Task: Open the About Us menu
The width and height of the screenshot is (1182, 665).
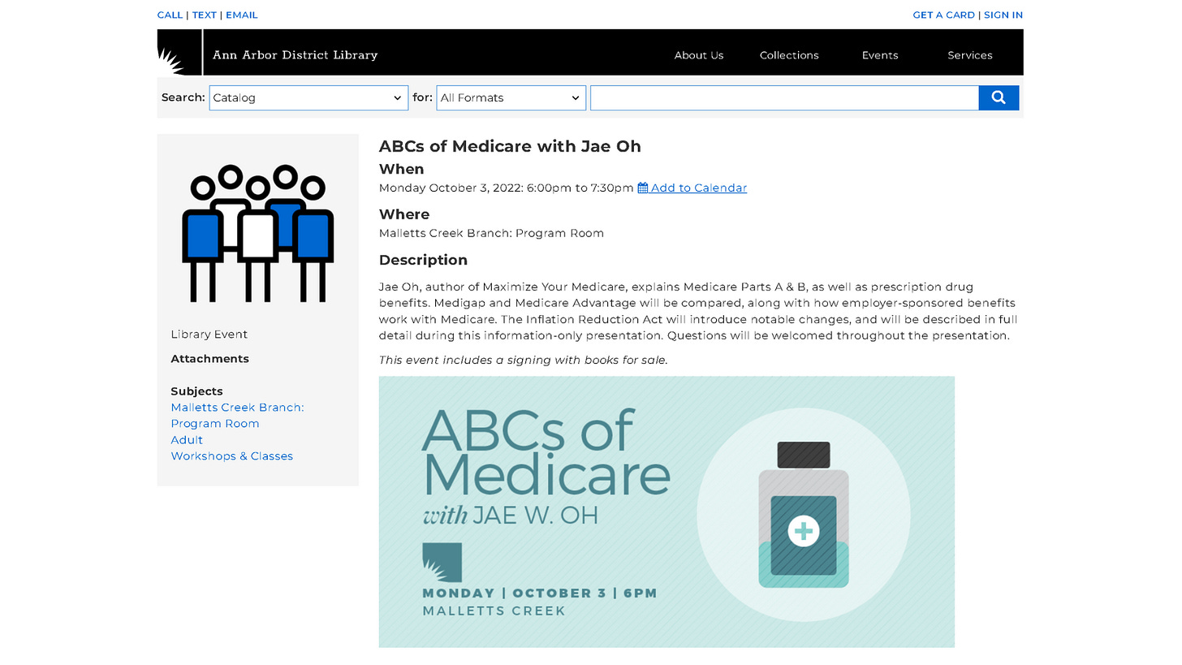Action: tap(699, 55)
